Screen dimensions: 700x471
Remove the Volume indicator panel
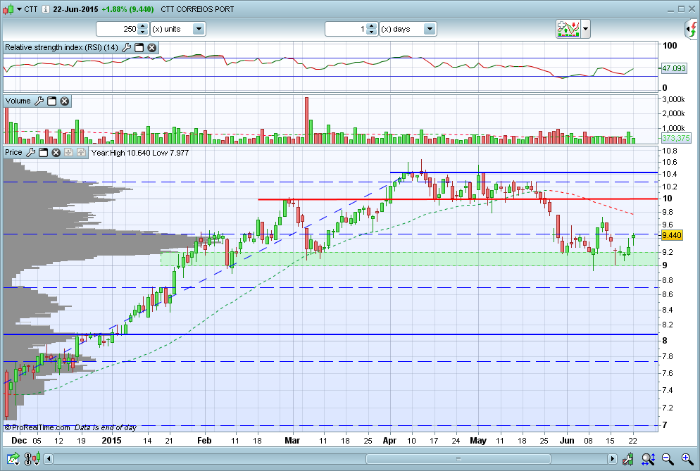pyautogui.click(x=64, y=101)
